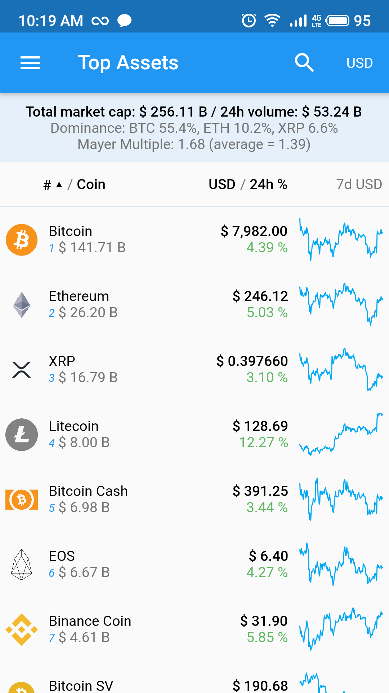This screenshot has height=693, width=389.
Task: Tap the Bitcoin orange logo icon
Action: click(22, 240)
